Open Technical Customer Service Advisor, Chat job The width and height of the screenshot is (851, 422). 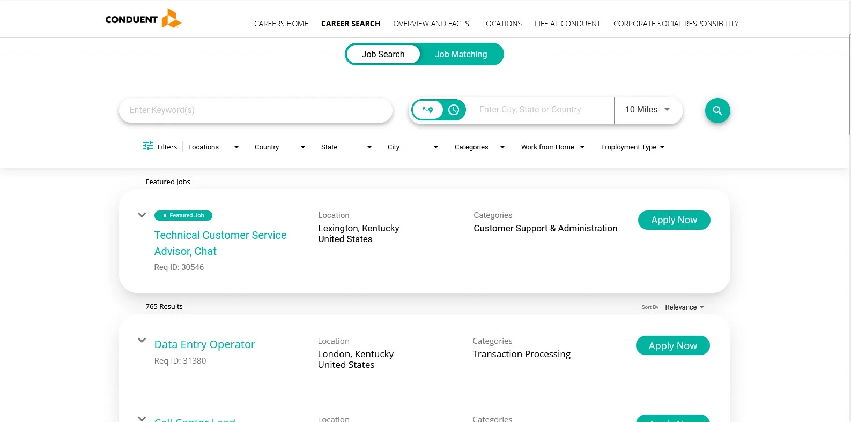(x=220, y=243)
